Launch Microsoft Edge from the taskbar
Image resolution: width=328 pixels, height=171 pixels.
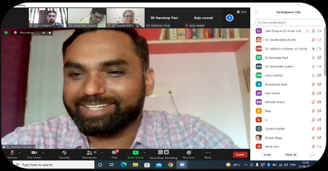point(124,165)
